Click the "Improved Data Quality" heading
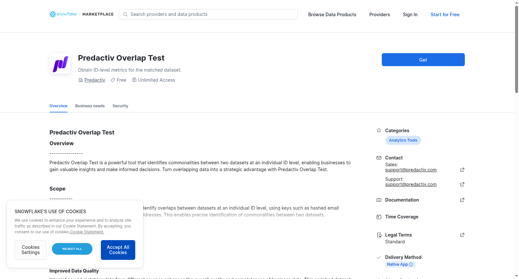This screenshot has width=519, height=279. 74,271
